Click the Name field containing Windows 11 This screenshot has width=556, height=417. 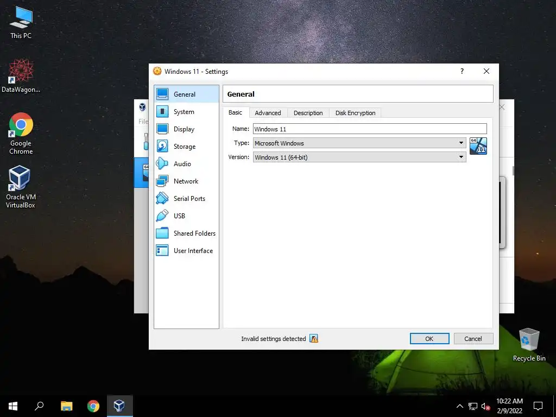(x=370, y=129)
